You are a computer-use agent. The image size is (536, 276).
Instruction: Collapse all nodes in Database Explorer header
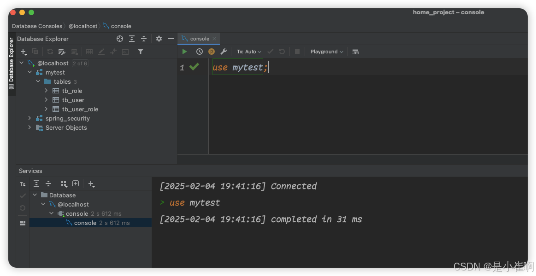coord(144,39)
